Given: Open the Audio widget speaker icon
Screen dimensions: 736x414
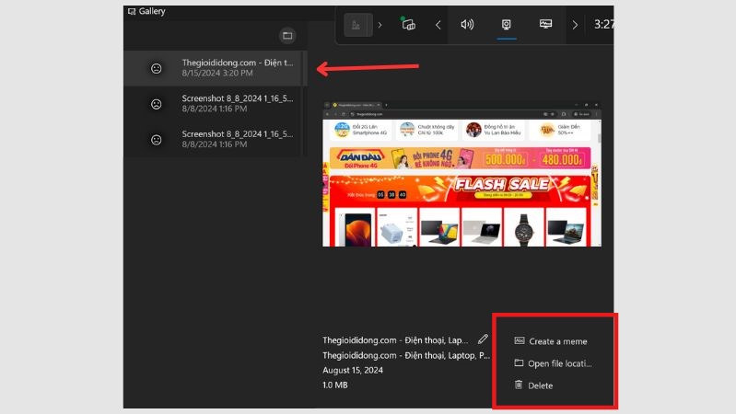Looking at the screenshot, I should 467,25.
